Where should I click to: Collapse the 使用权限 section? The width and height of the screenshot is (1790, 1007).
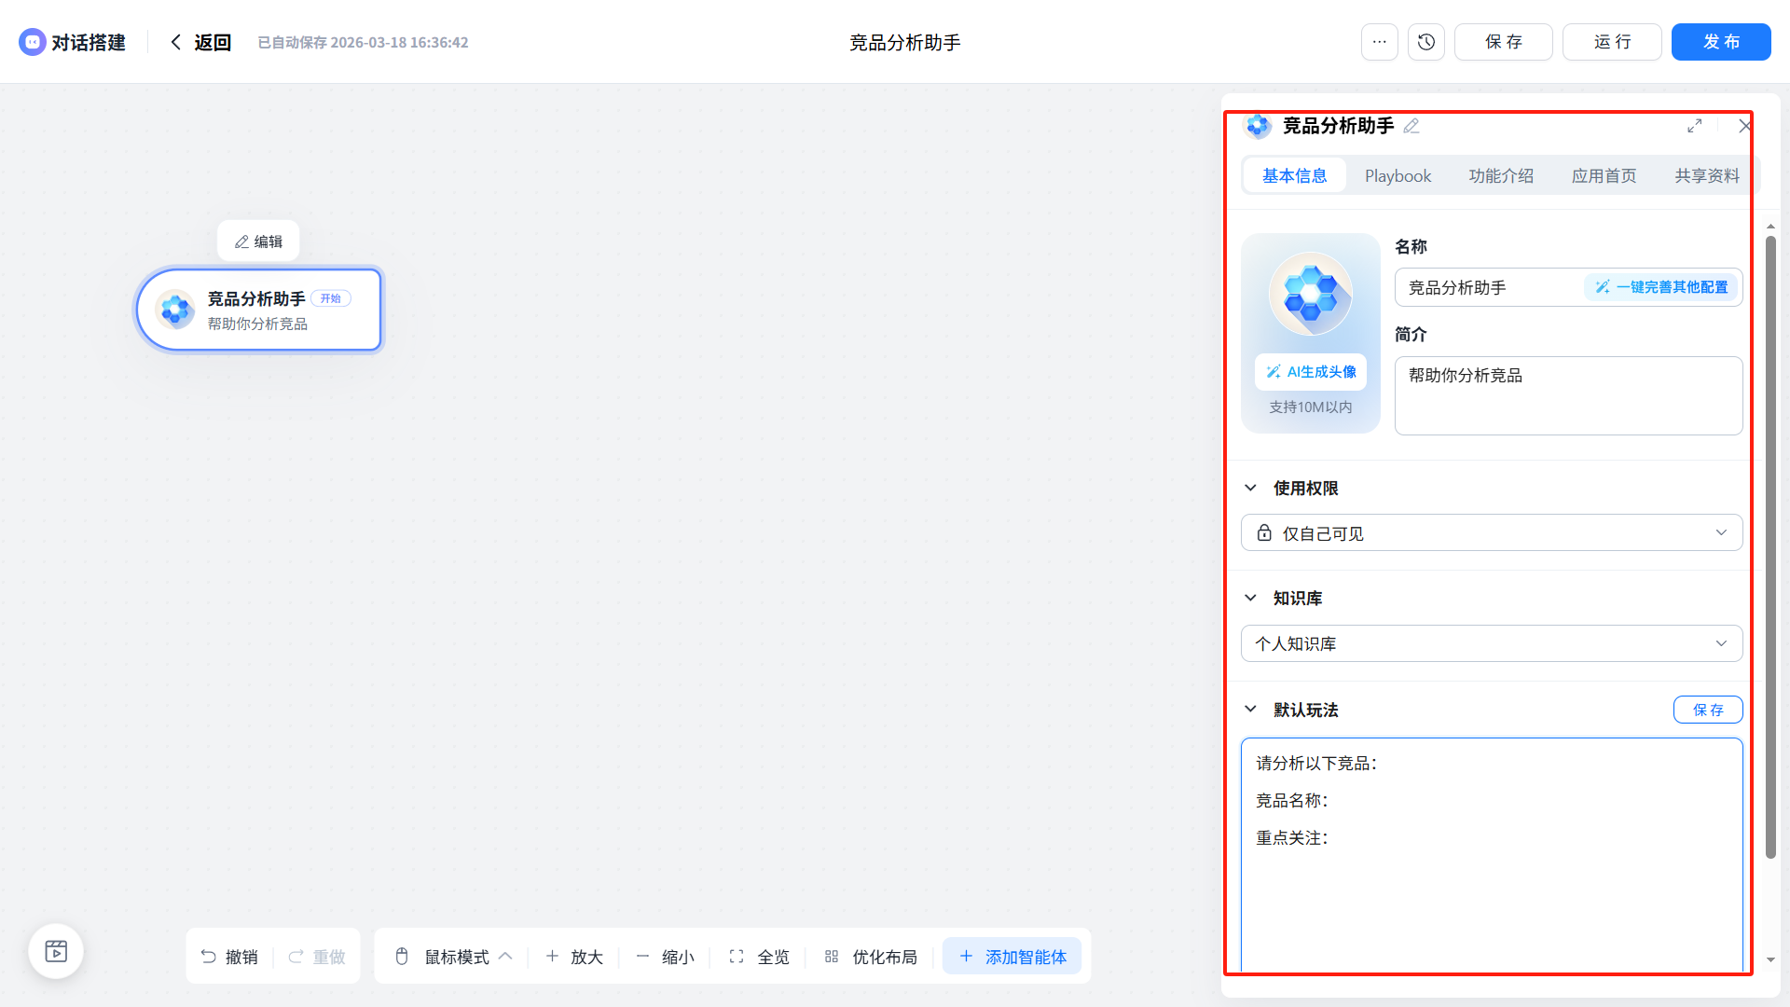click(1250, 488)
